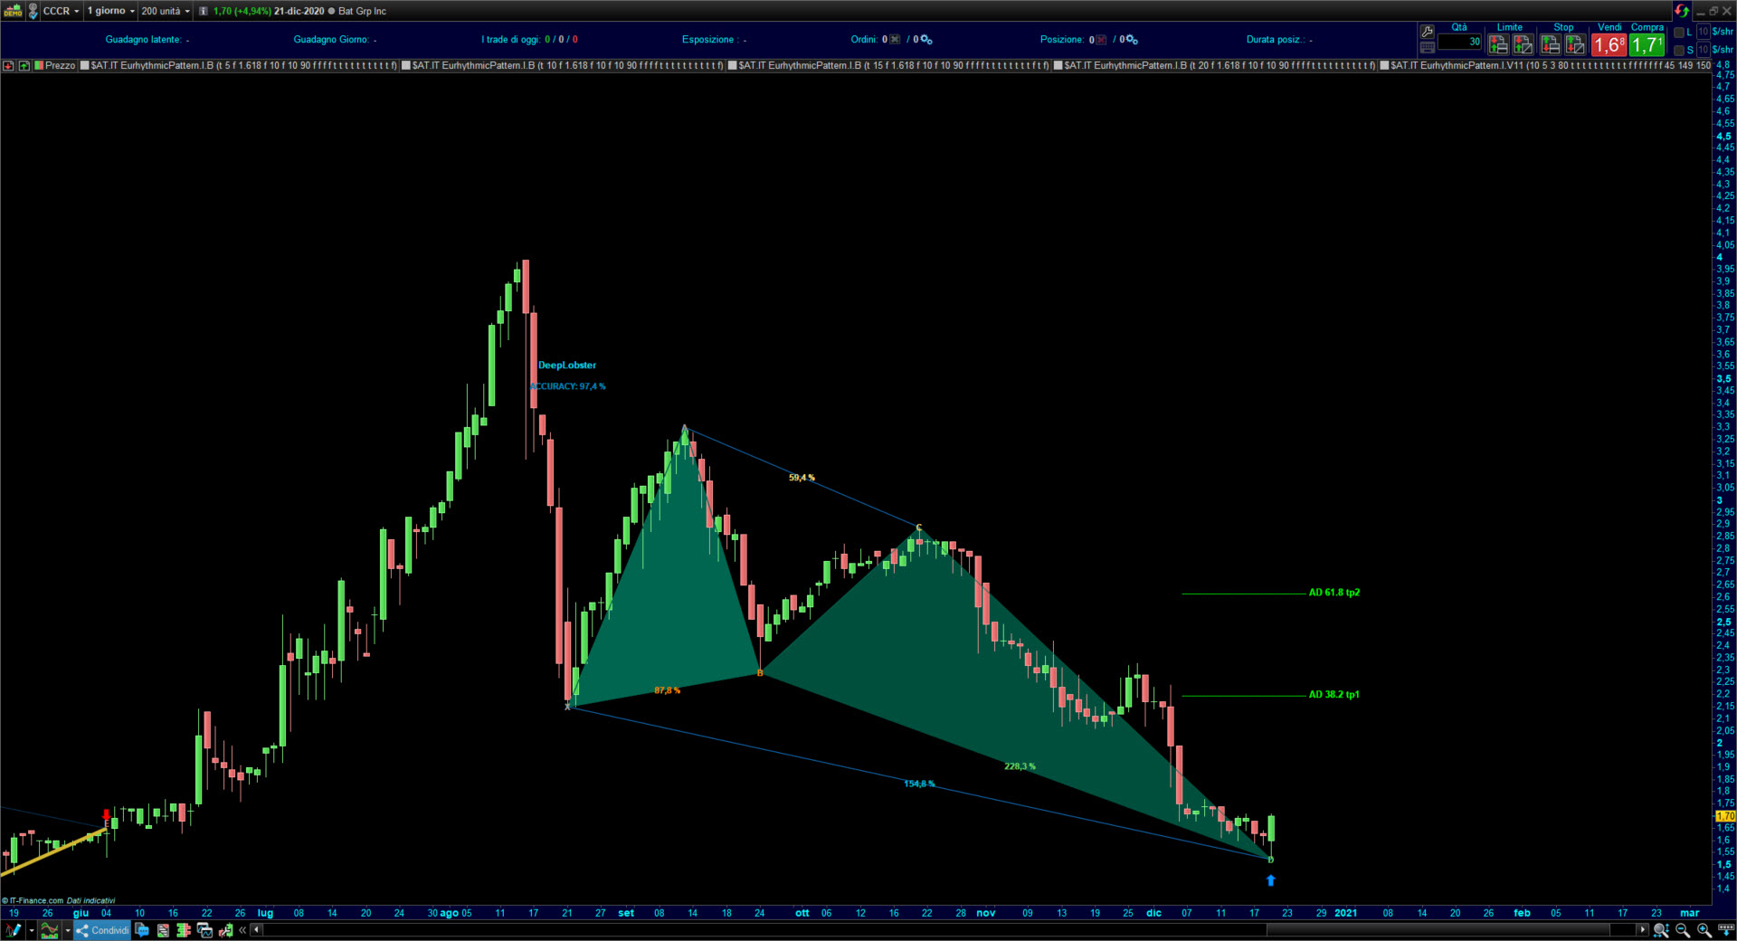Open the EurhythmicPattern.I.V11 indicator settings

click(1551, 65)
